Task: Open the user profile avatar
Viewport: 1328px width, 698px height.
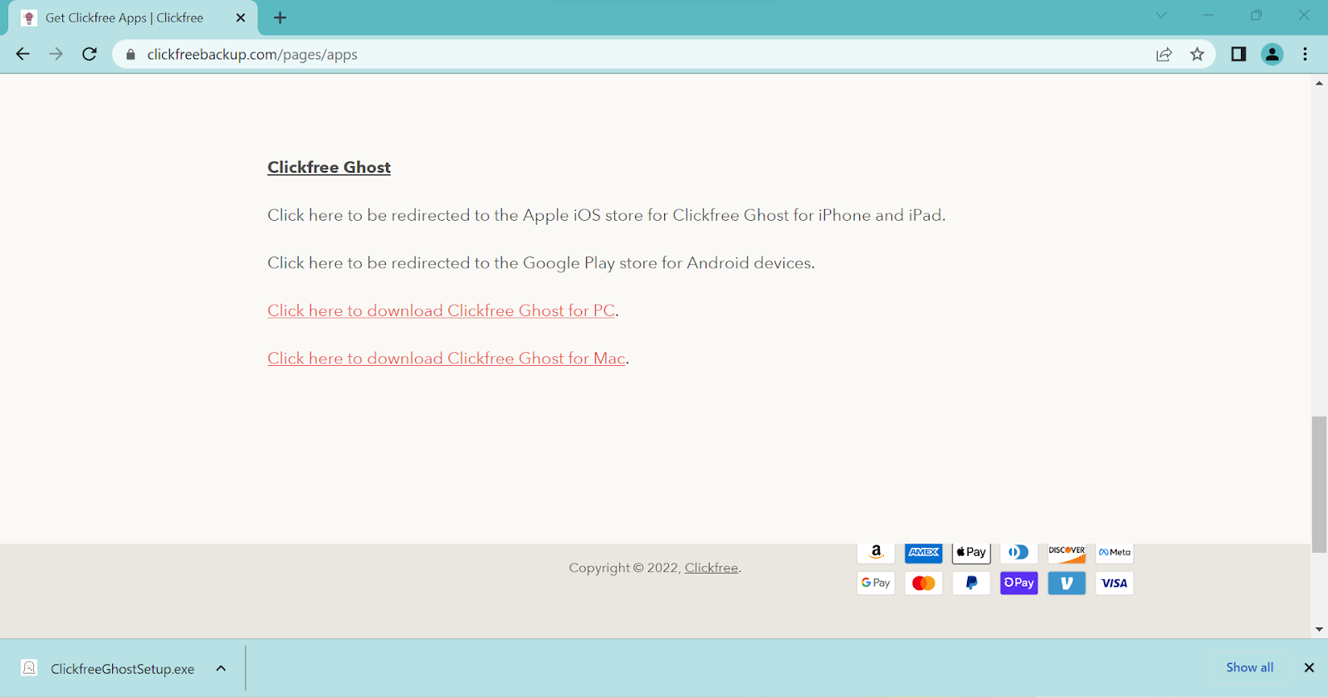Action: click(1272, 54)
